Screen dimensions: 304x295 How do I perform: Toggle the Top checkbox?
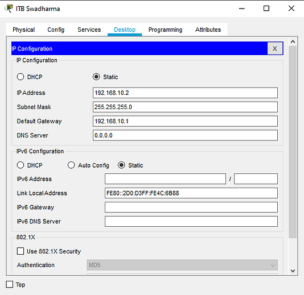click(x=10, y=285)
